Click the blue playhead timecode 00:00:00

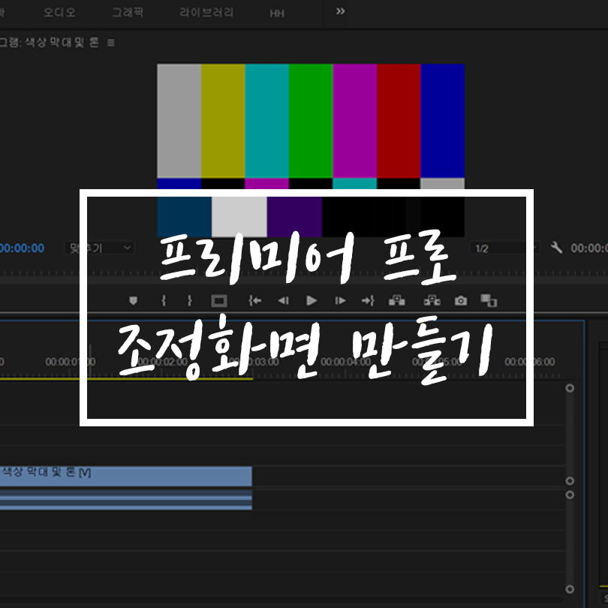[x=22, y=248]
